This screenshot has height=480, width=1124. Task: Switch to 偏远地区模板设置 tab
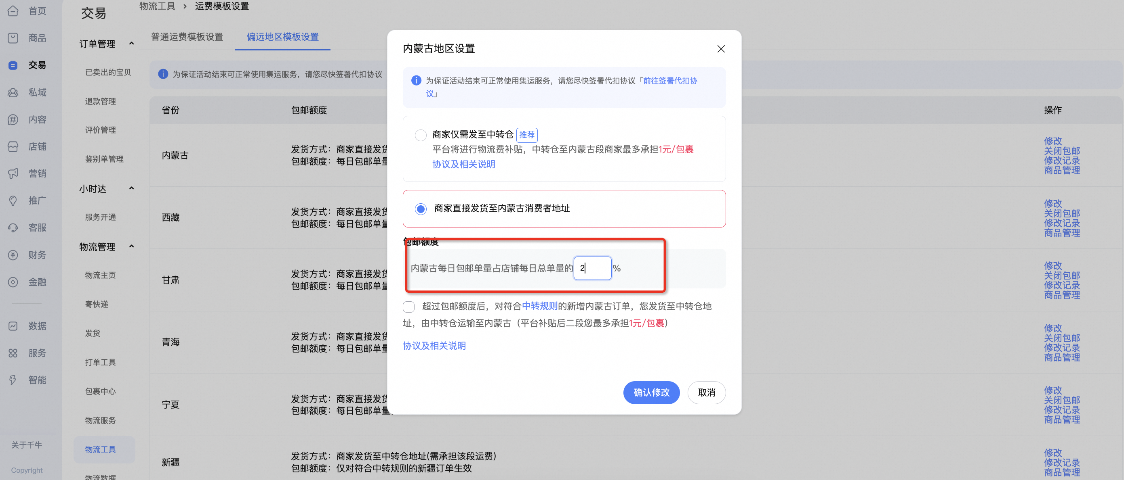(282, 37)
